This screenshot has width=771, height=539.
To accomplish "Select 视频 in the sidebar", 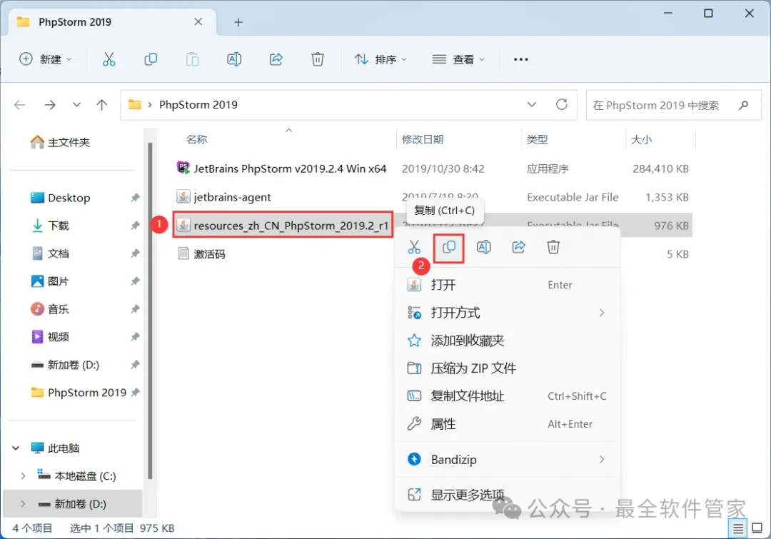I will [50, 337].
